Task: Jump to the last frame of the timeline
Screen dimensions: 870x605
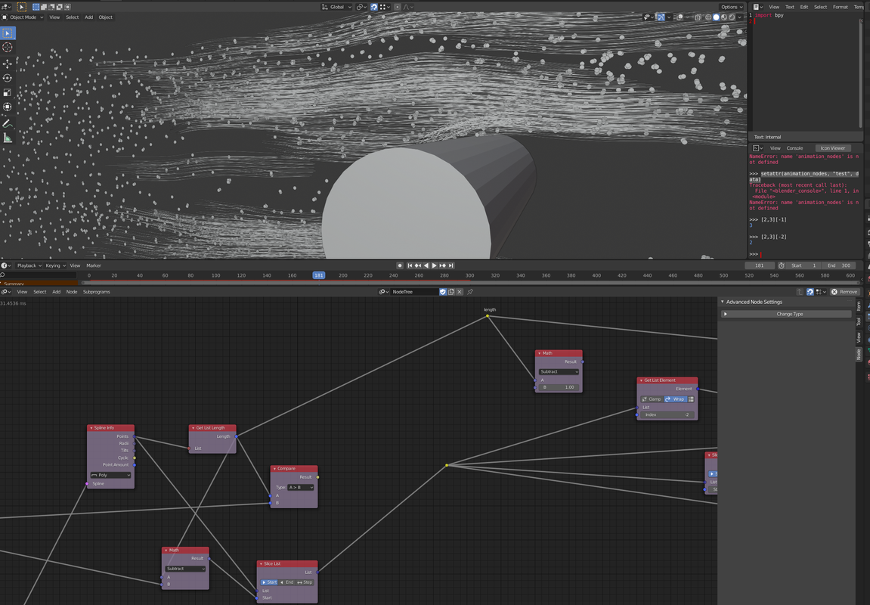Action: (x=450, y=265)
